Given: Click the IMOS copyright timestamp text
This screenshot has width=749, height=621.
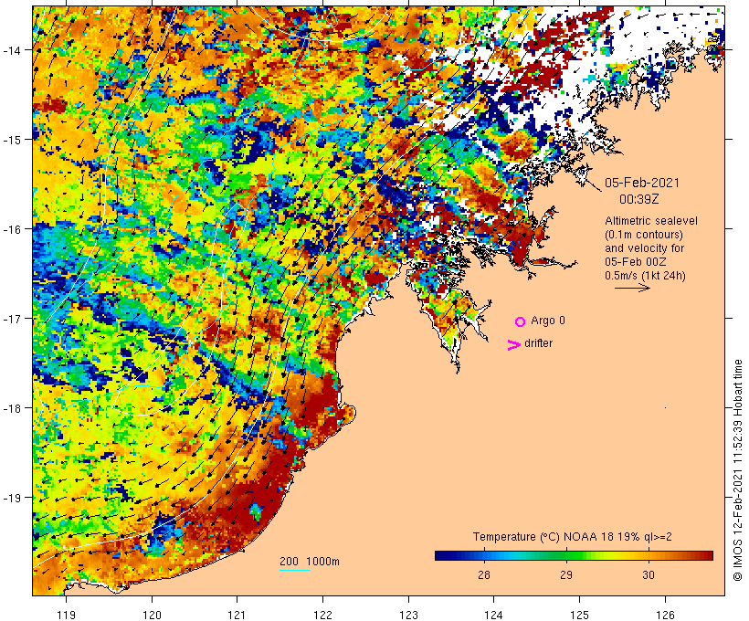Looking at the screenshot, I should tap(738, 470).
